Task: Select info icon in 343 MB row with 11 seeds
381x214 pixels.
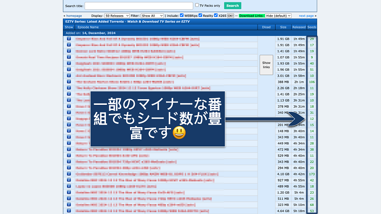Action: coord(69,137)
